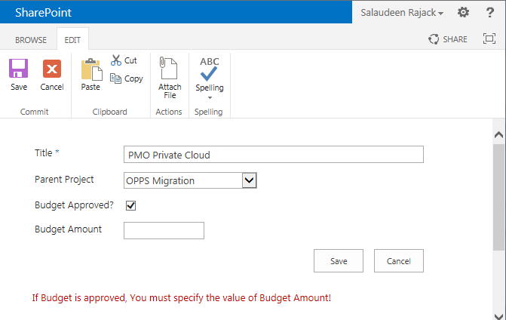Click the Save button below the form
The image size is (506, 320).
tap(339, 261)
